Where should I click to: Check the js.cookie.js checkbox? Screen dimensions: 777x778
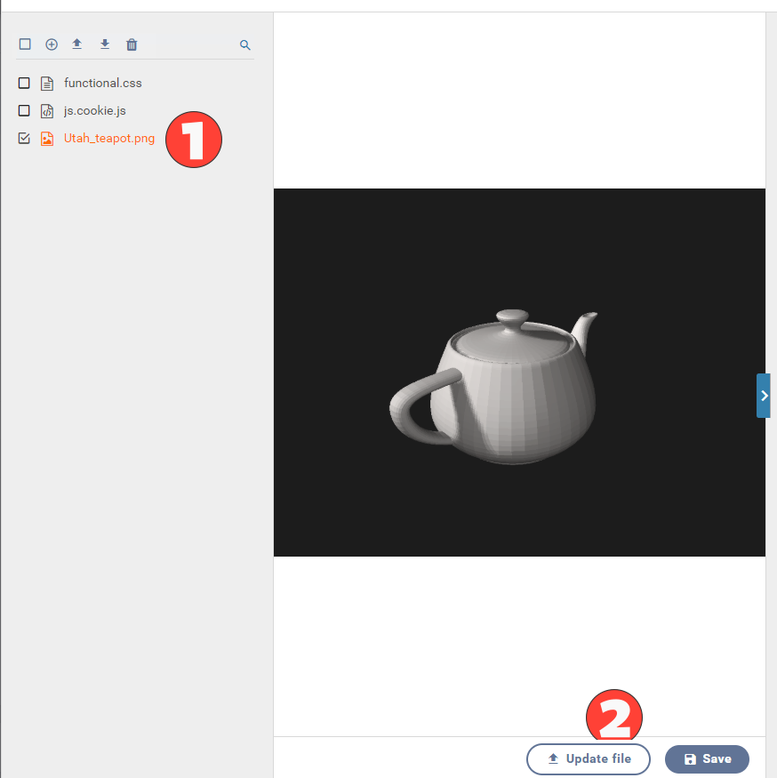tap(24, 111)
